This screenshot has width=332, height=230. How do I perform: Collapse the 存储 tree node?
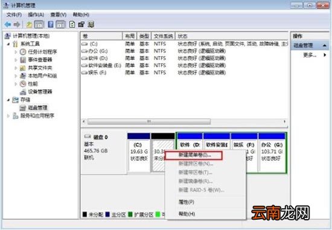click(x=8, y=100)
